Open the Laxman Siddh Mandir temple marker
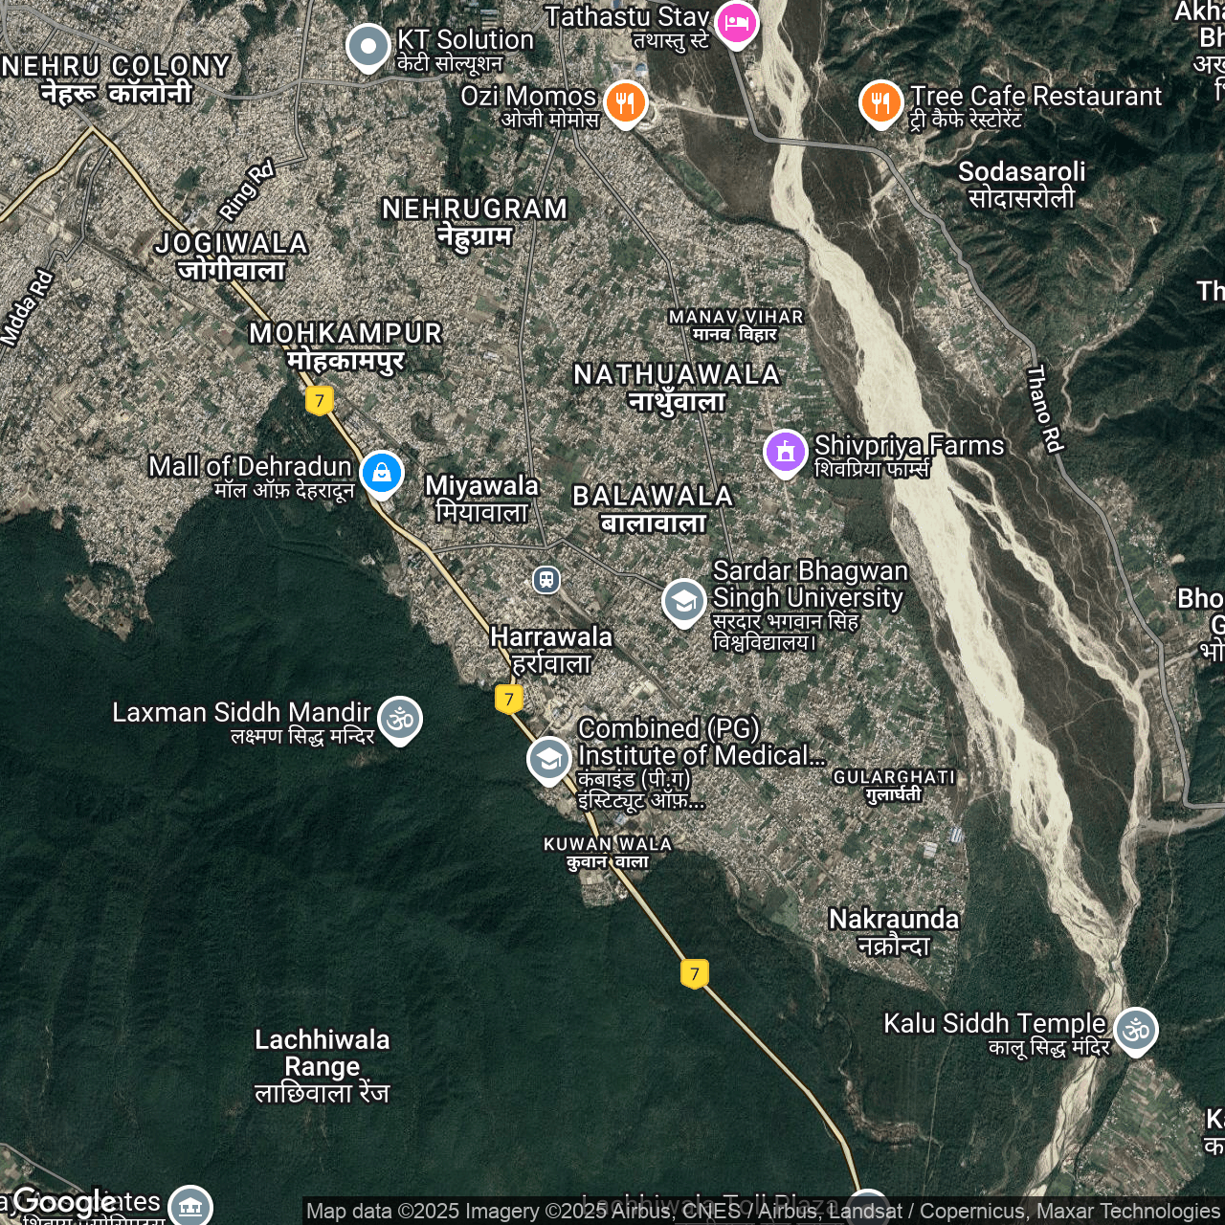The image size is (1225, 1225). coord(400,718)
